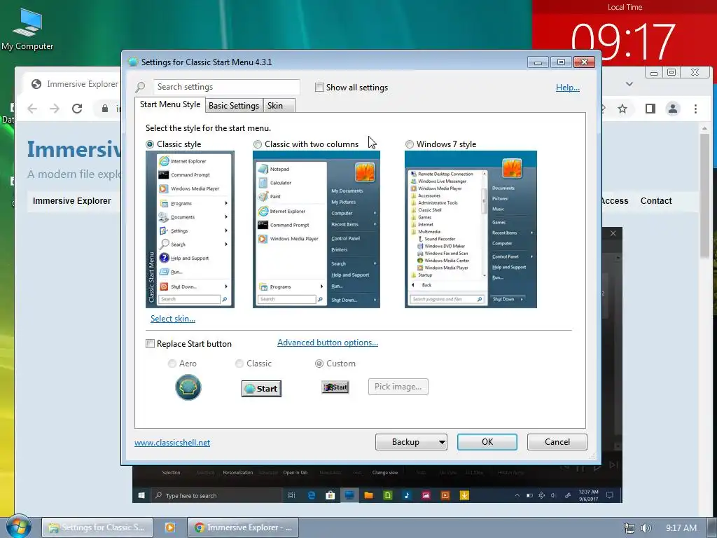Click the Classic Start button image
717x538 pixels.
tap(261, 388)
